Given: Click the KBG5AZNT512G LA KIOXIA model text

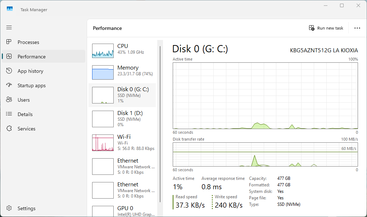Looking at the screenshot, I should tap(324, 50).
